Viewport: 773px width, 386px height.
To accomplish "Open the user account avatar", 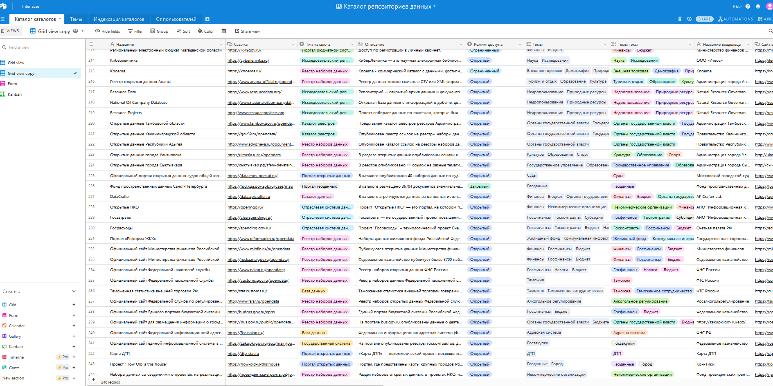I will point(769,7).
